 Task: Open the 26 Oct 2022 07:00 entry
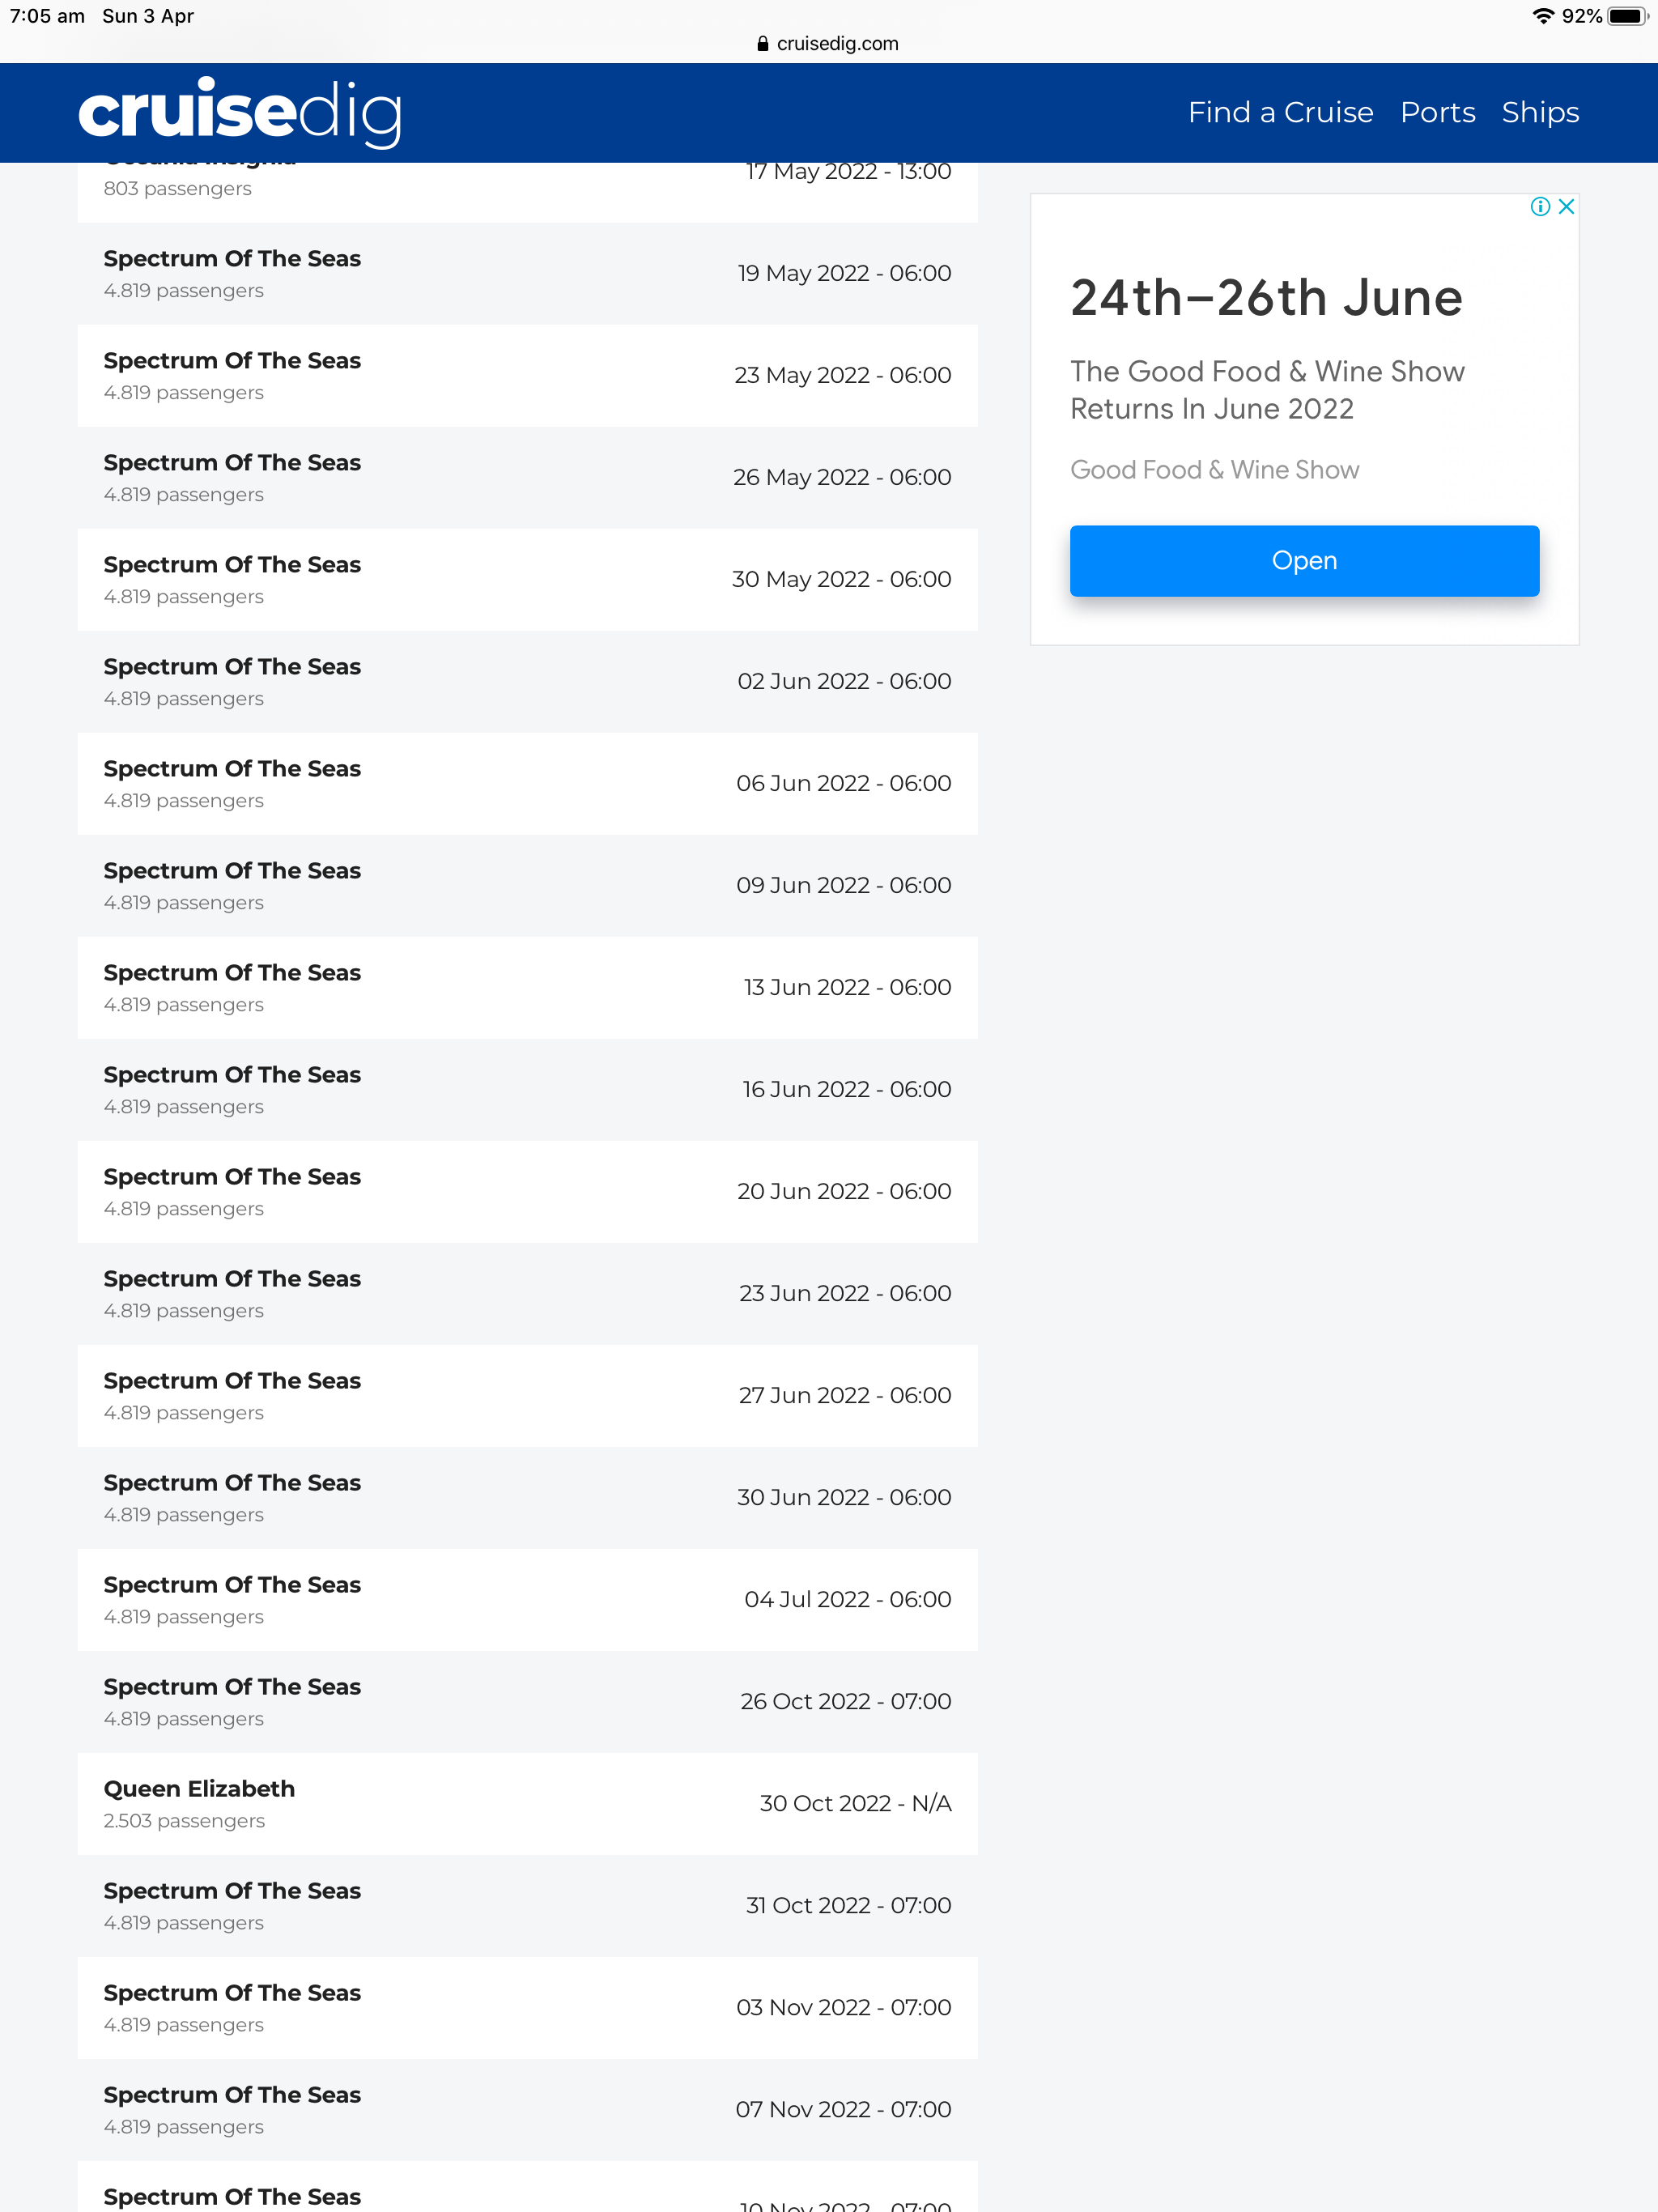[x=528, y=1702]
